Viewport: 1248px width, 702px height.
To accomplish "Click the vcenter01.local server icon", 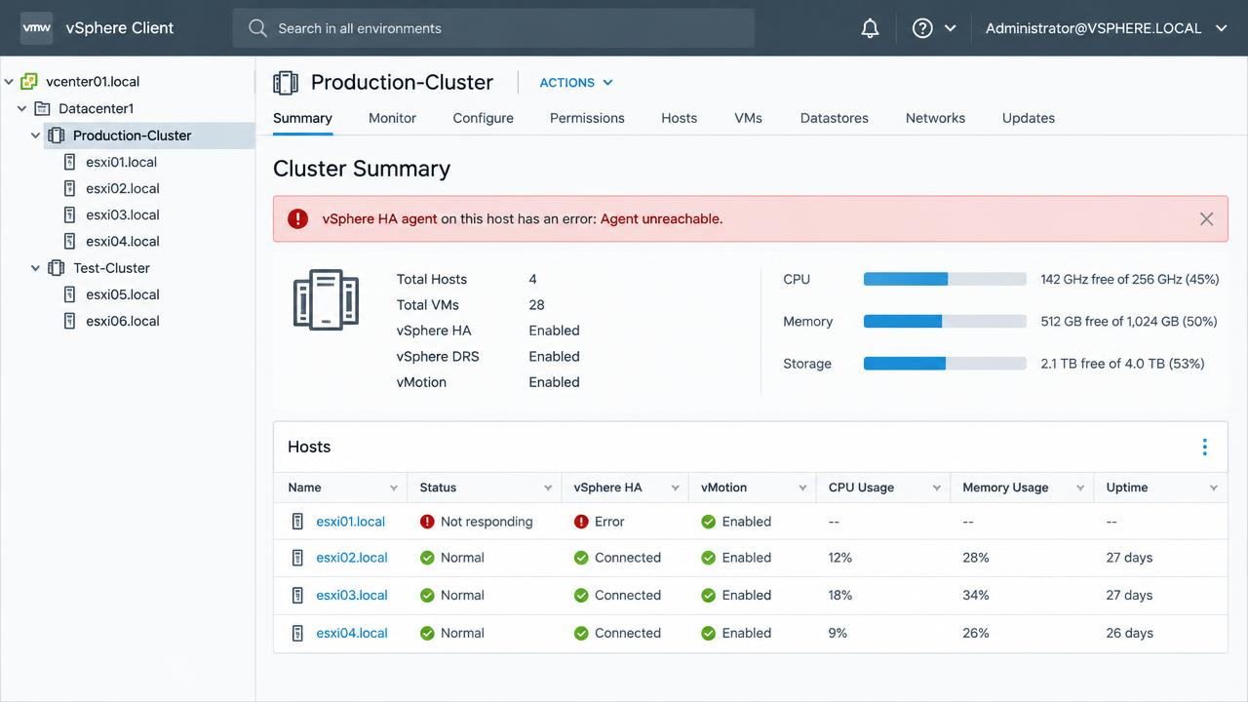I will pos(29,82).
